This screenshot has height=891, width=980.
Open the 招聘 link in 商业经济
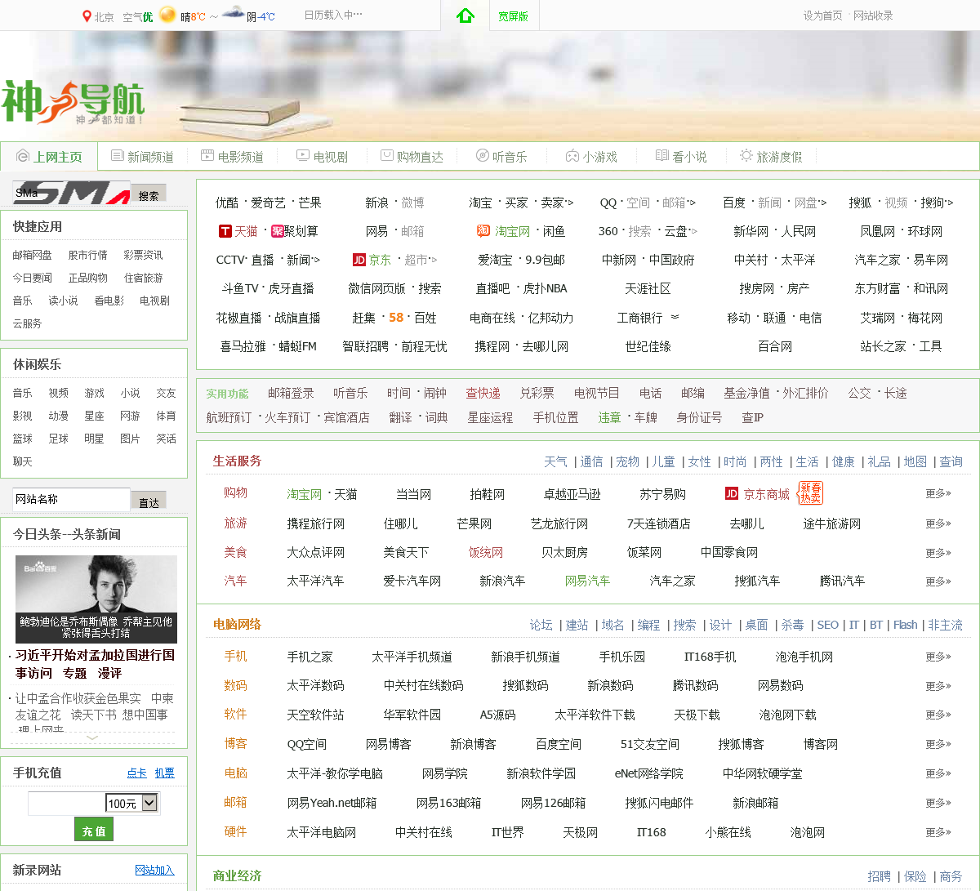click(879, 876)
